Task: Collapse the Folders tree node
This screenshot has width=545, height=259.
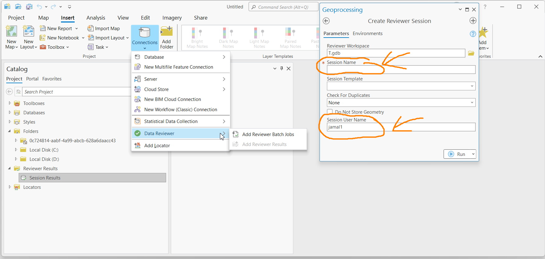Action: point(10,131)
